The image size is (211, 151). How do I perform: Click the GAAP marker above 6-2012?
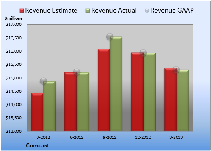(77, 72)
